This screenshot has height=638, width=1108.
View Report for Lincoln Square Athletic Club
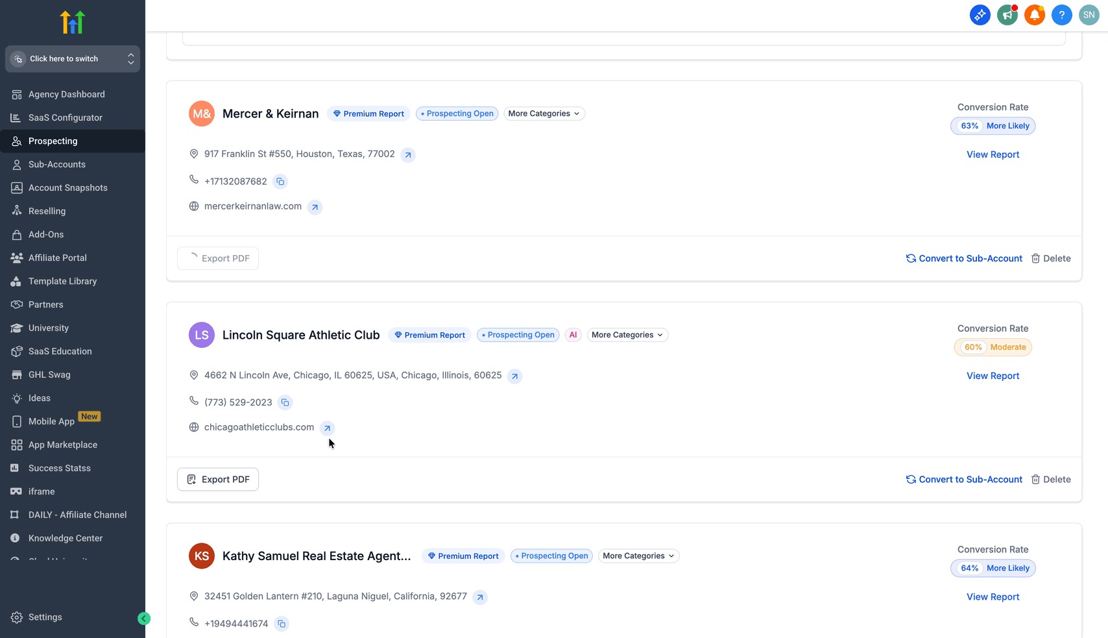pyautogui.click(x=993, y=376)
